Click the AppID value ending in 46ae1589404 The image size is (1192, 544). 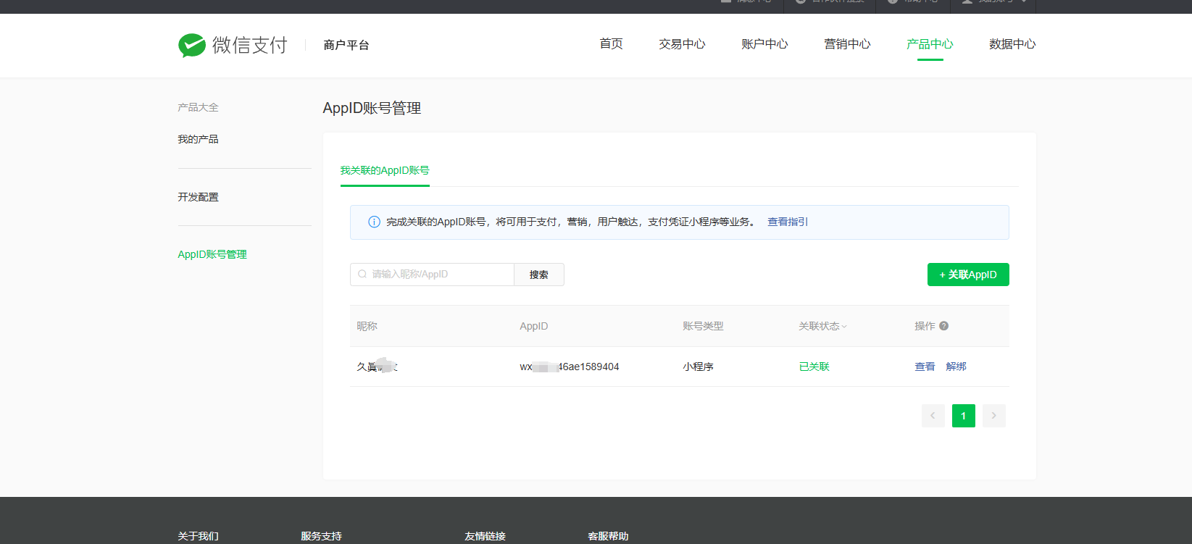[569, 367]
